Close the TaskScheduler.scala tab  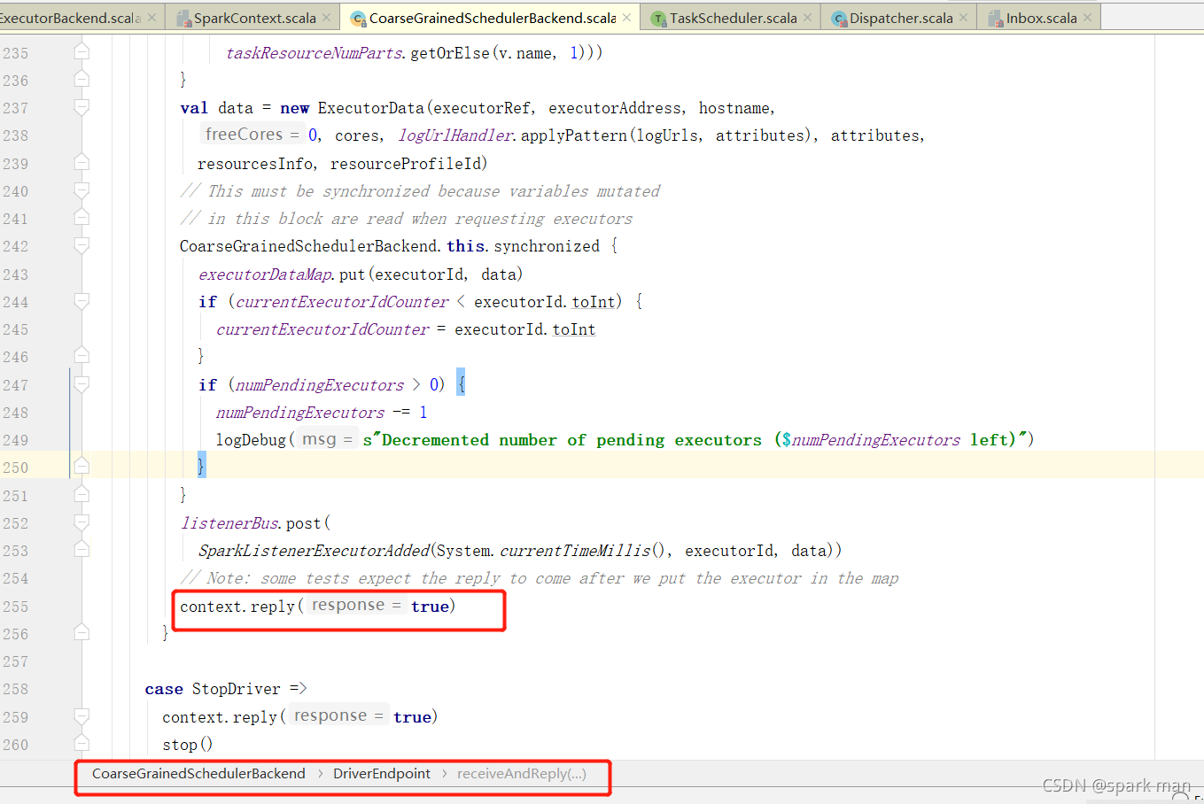808,18
